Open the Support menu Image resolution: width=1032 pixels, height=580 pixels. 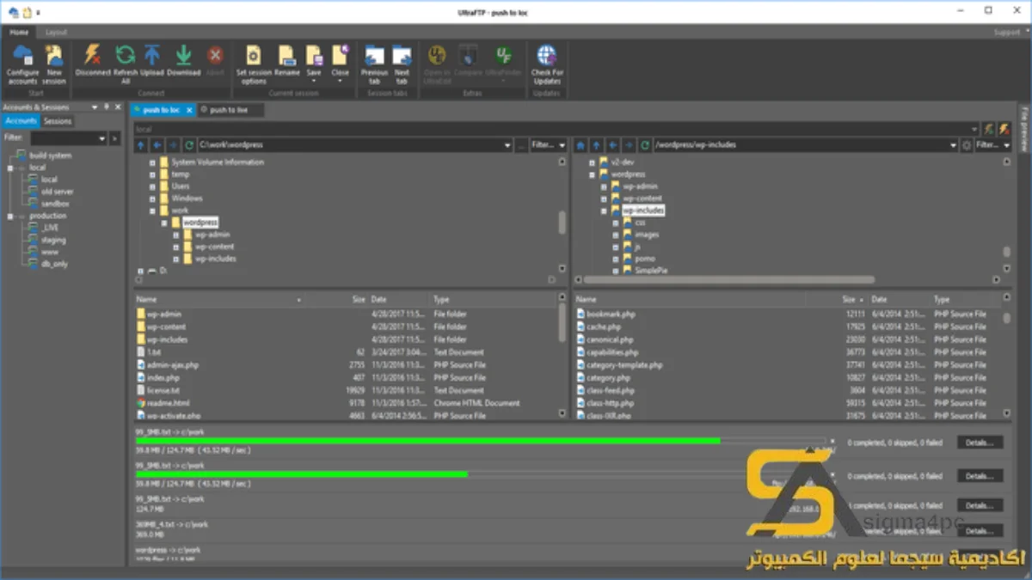[1007, 32]
